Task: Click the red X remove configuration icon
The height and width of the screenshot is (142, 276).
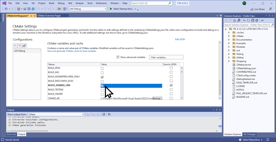Action: point(20,46)
